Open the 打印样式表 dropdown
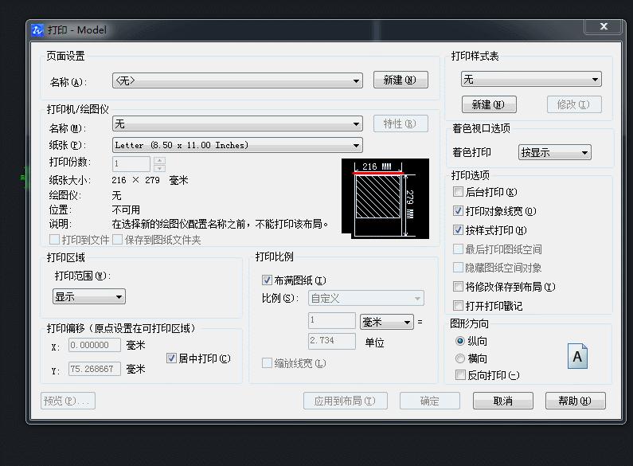The width and height of the screenshot is (633, 466). [x=531, y=80]
